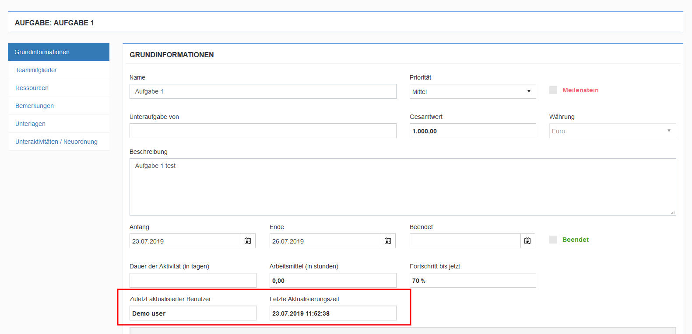Screen dimensions: 692x334
Task: Select the Grundinformationen sidebar tab
Action: 59,52
